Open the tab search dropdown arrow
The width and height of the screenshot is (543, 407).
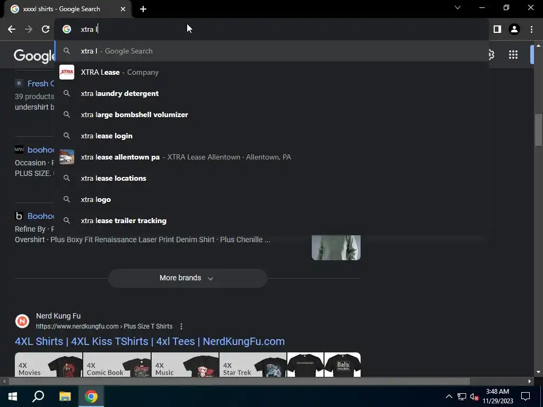tap(458, 7)
